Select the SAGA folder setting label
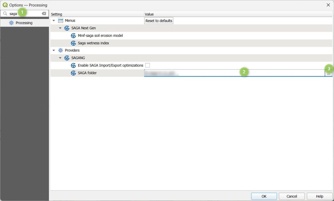 87,73
